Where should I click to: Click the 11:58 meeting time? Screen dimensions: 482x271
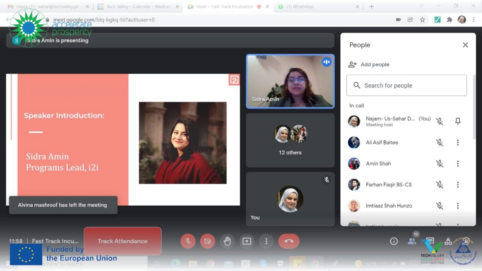point(16,241)
